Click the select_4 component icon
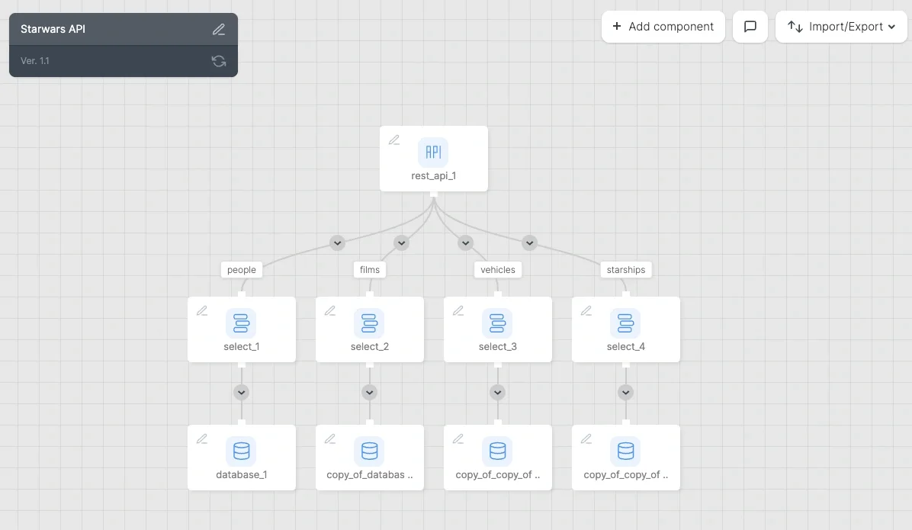The width and height of the screenshot is (912, 530). tap(625, 323)
